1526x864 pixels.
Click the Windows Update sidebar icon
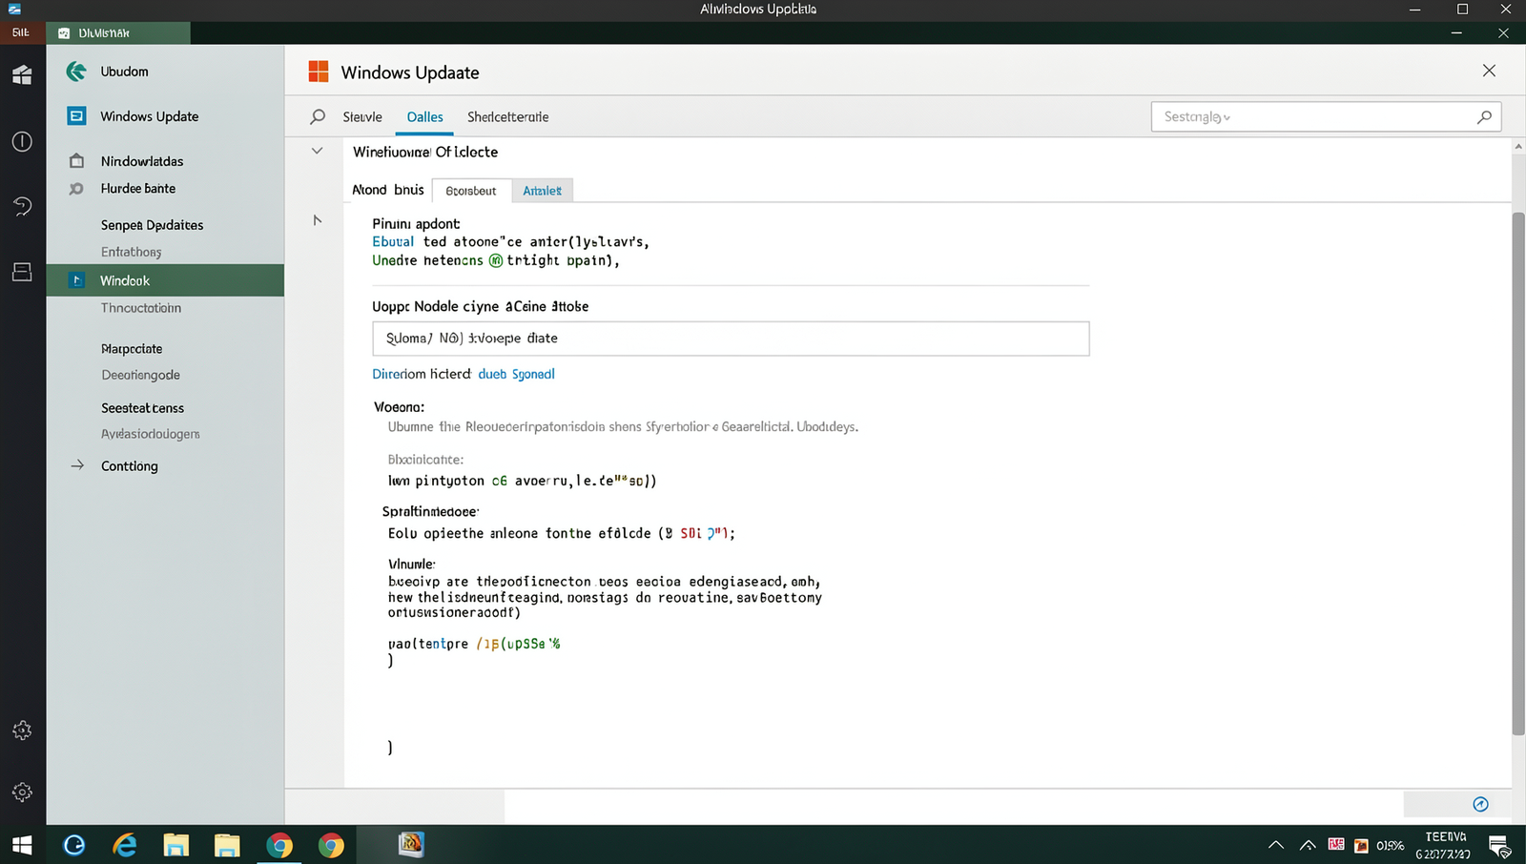pyautogui.click(x=76, y=116)
